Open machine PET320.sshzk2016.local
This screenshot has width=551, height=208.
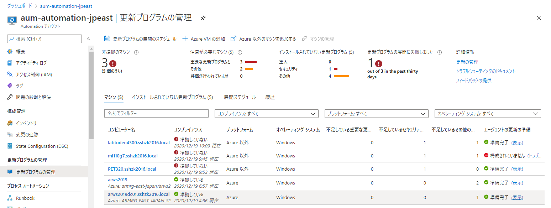pos(132,169)
